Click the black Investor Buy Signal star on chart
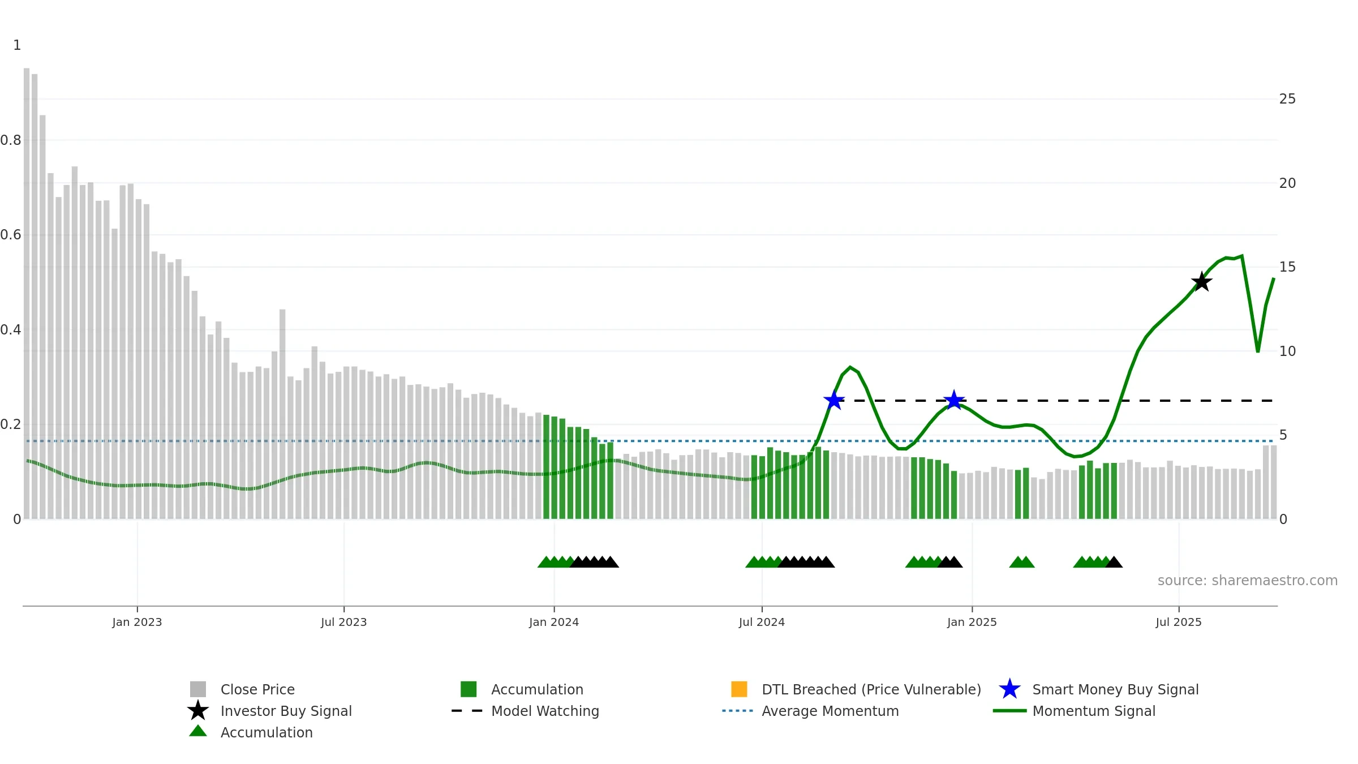 coord(1201,282)
